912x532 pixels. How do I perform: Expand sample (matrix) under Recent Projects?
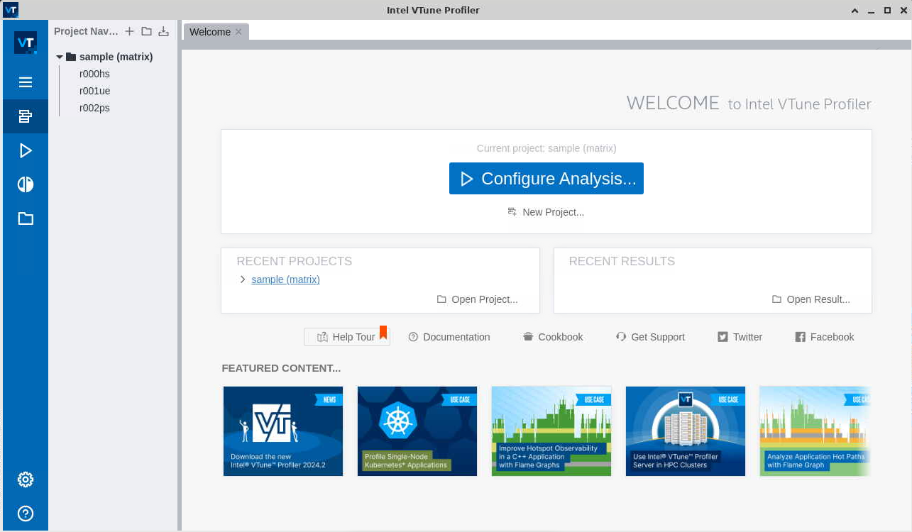(243, 279)
